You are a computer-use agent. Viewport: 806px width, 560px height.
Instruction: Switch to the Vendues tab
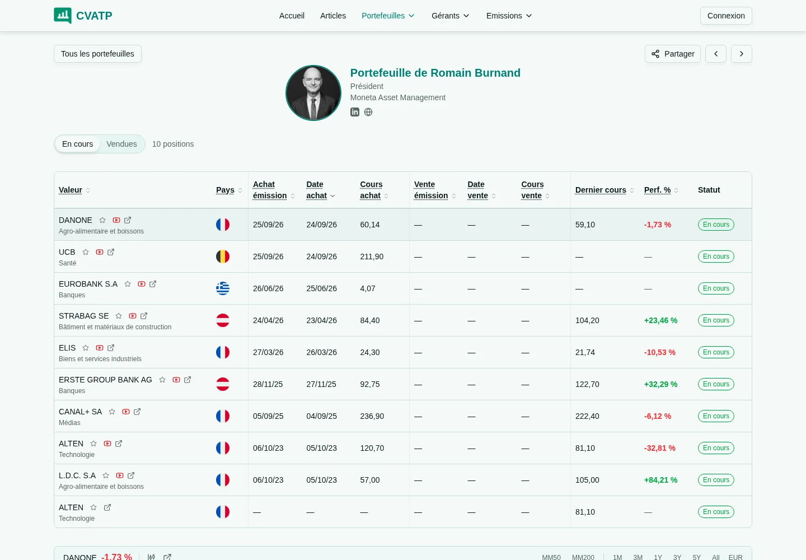[121, 144]
